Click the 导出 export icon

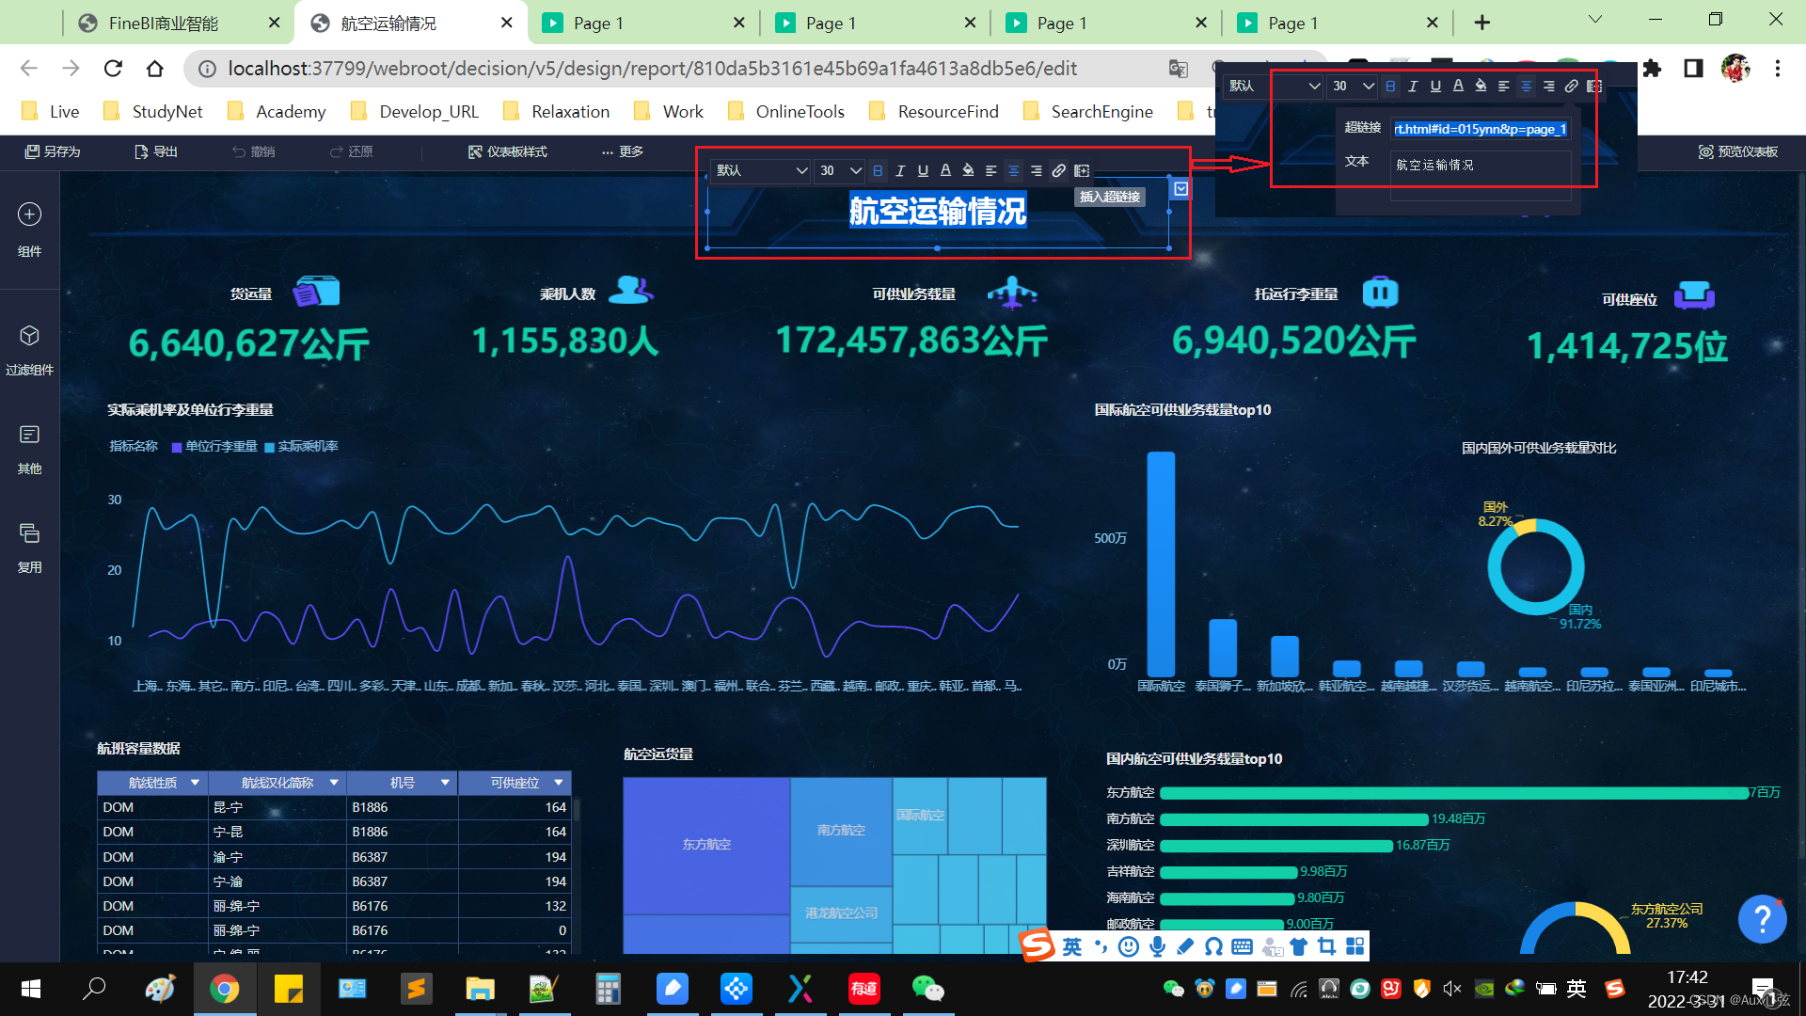[155, 151]
